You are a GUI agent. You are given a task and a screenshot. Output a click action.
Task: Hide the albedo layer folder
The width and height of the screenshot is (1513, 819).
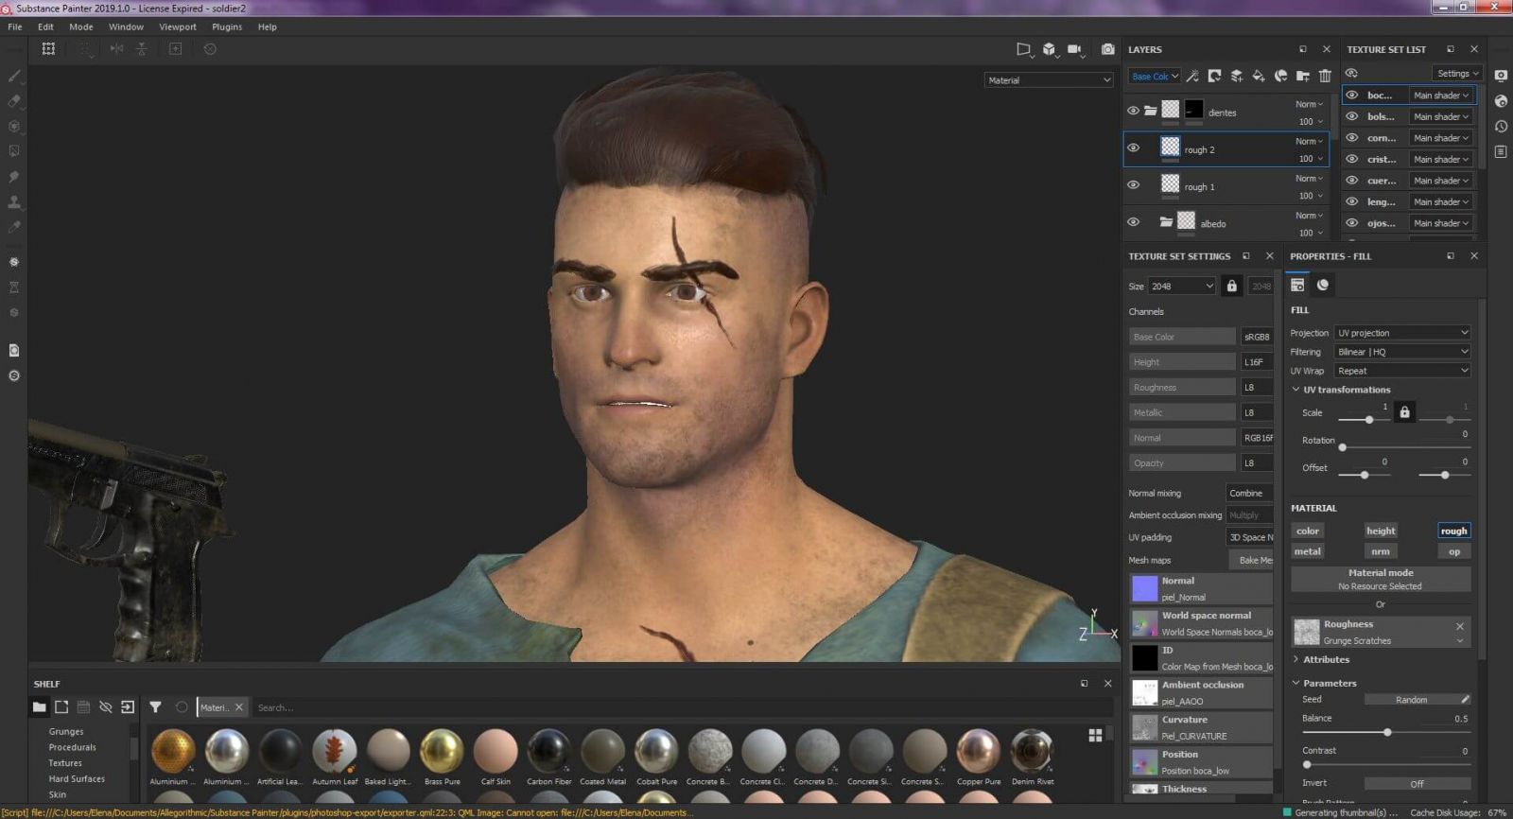coord(1133,222)
